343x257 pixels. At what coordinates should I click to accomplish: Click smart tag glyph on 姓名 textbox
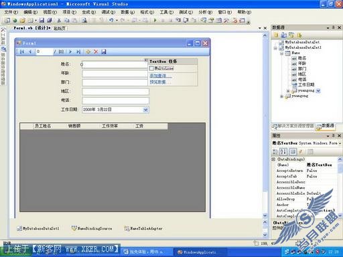coord(145,60)
